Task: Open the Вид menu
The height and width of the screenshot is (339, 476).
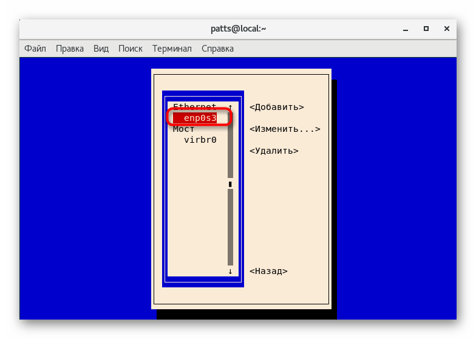Action: click(101, 49)
